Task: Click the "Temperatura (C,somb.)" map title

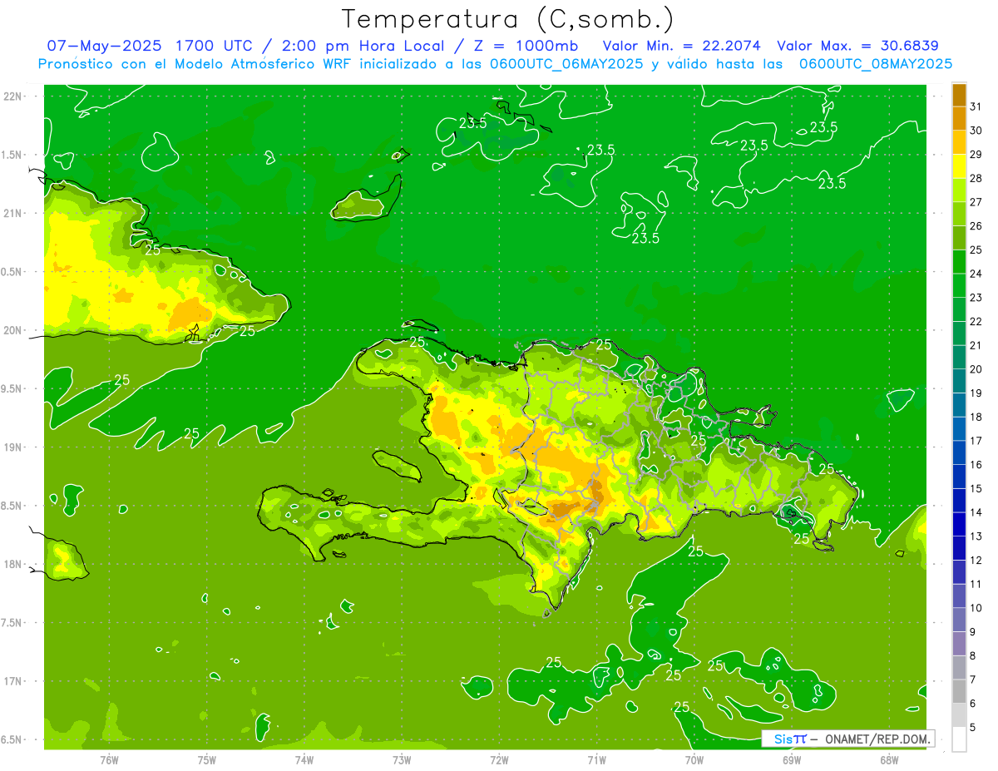Action: pos(507,19)
